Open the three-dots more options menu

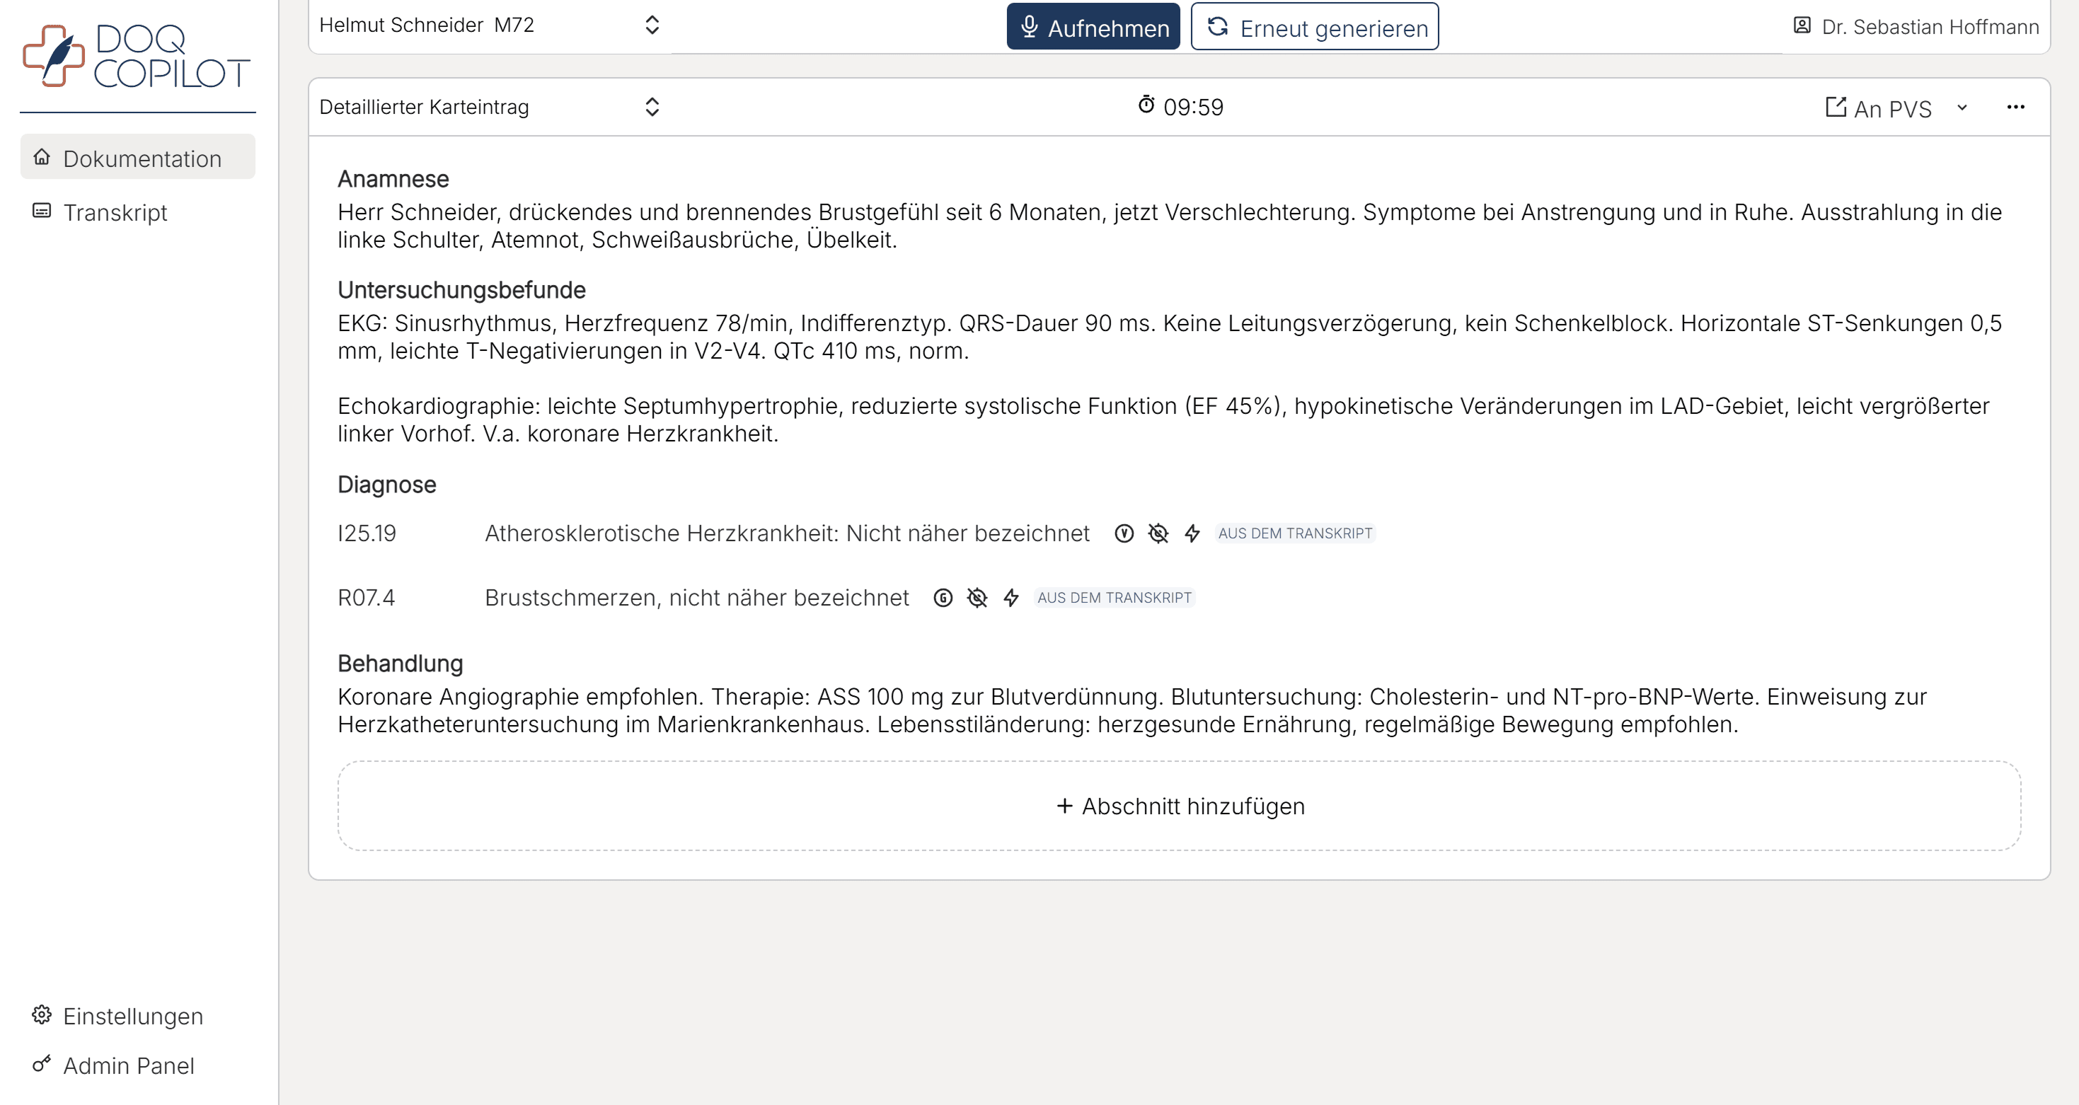point(2015,108)
